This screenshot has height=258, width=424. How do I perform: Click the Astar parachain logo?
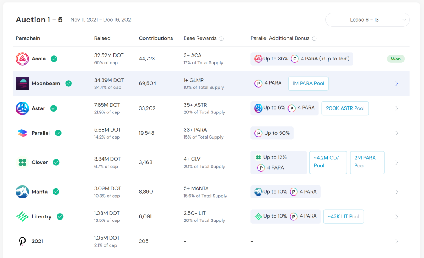pyautogui.click(x=22, y=108)
